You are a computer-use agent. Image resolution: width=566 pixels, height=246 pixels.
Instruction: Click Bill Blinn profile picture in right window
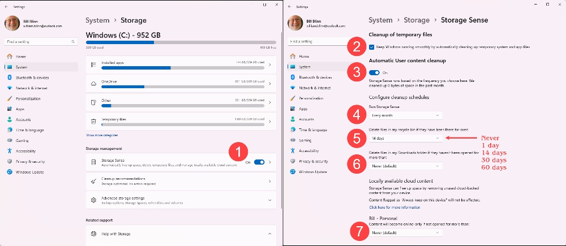click(295, 23)
